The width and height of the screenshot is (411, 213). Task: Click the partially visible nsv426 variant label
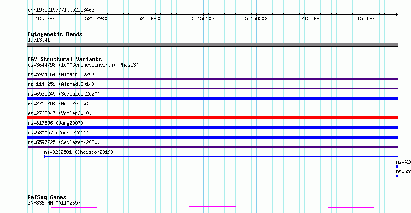pyautogui.click(x=404, y=162)
